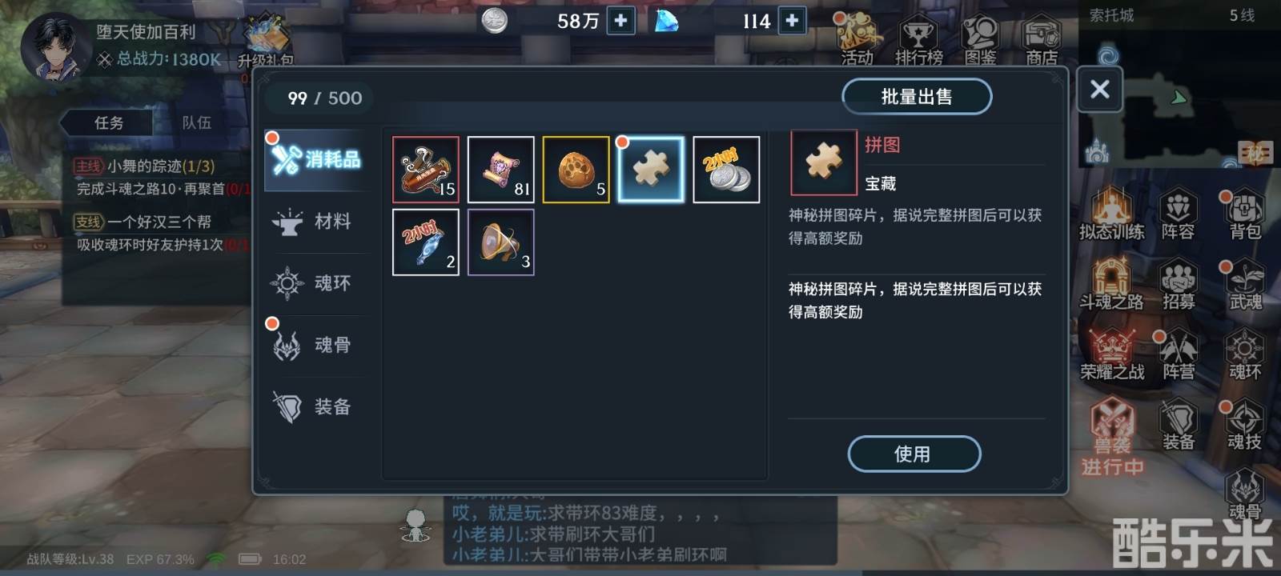Switch to the 队伍 team tab
Viewport: 1281px width, 576px height.
(x=197, y=122)
